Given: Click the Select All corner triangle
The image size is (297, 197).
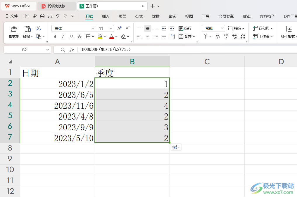Looking at the screenshot, I should (11, 62).
